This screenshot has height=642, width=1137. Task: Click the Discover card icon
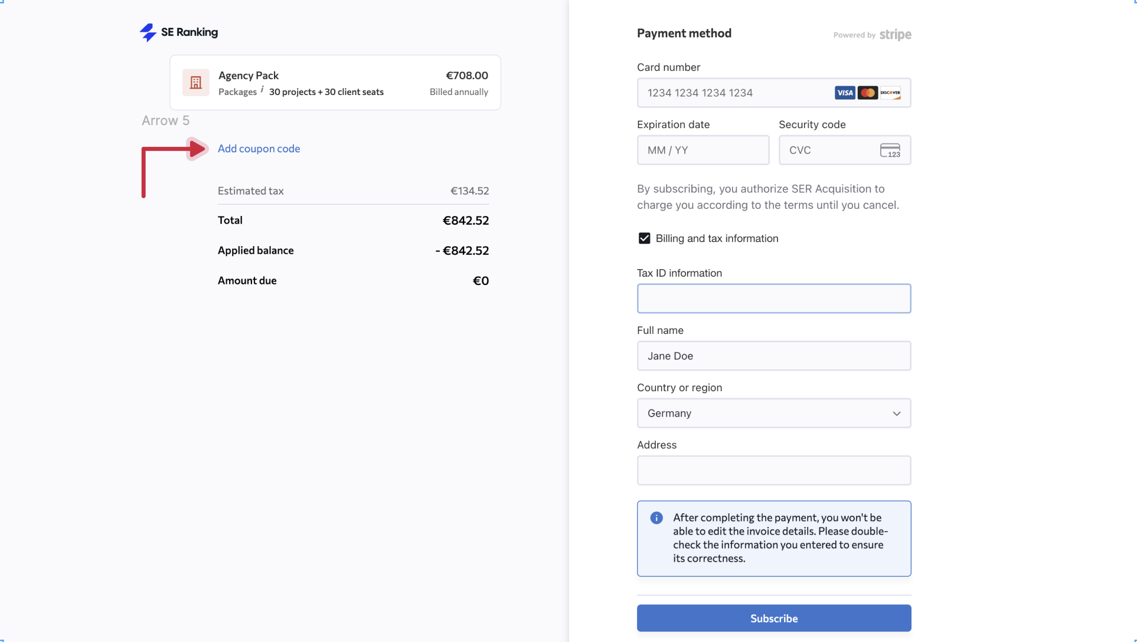click(x=890, y=93)
